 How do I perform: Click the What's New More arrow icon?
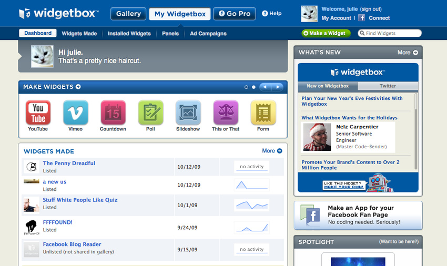point(415,53)
